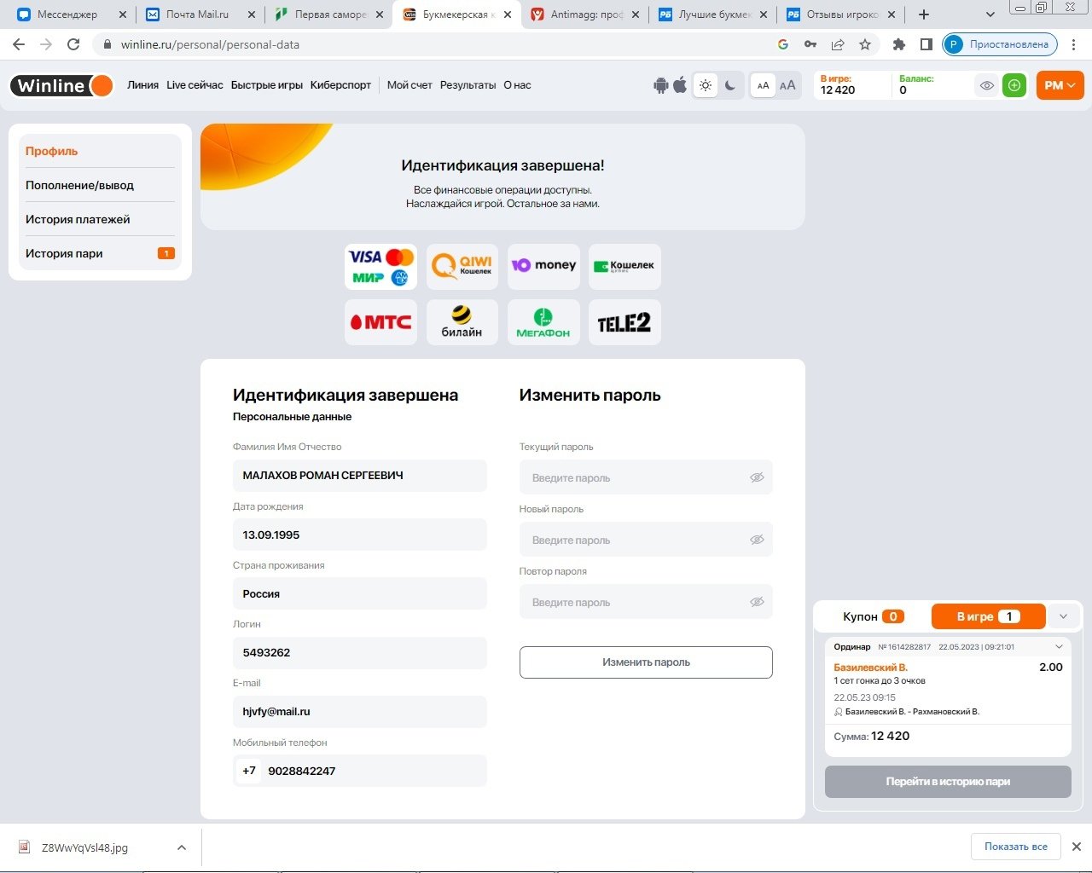Collapse the bet slip panel chevron
The width and height of the screenshot is (1092, 873).
click(1063, 616)
